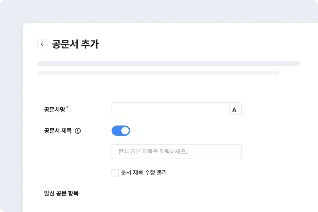Click the 'A' icon in 공문서명 field

point(234,110)
